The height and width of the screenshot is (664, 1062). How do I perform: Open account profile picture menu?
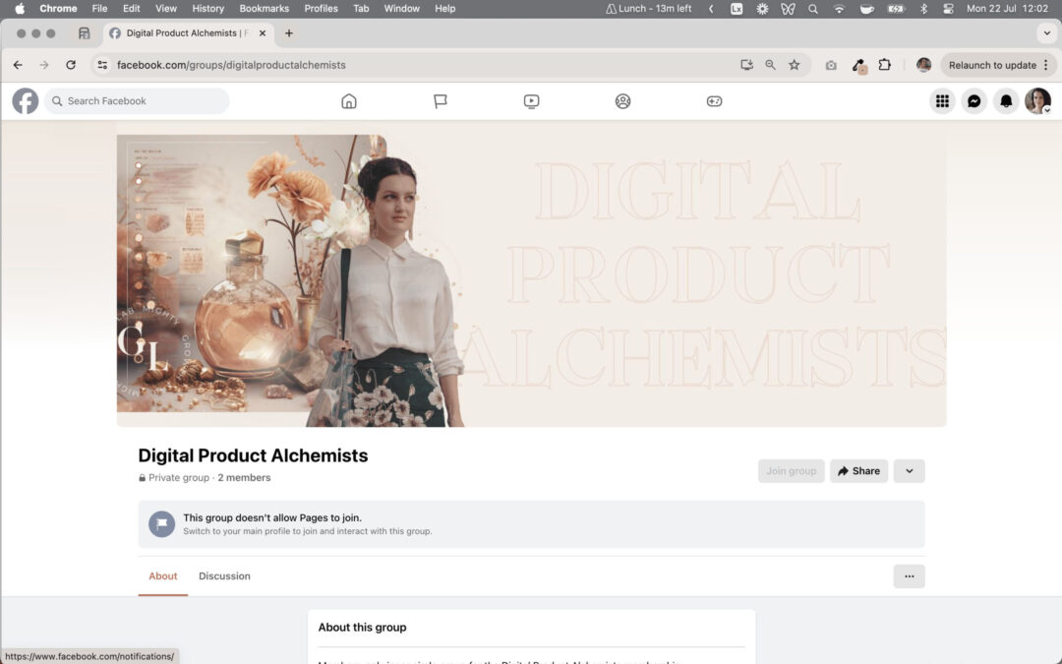tap(1037, 101)
